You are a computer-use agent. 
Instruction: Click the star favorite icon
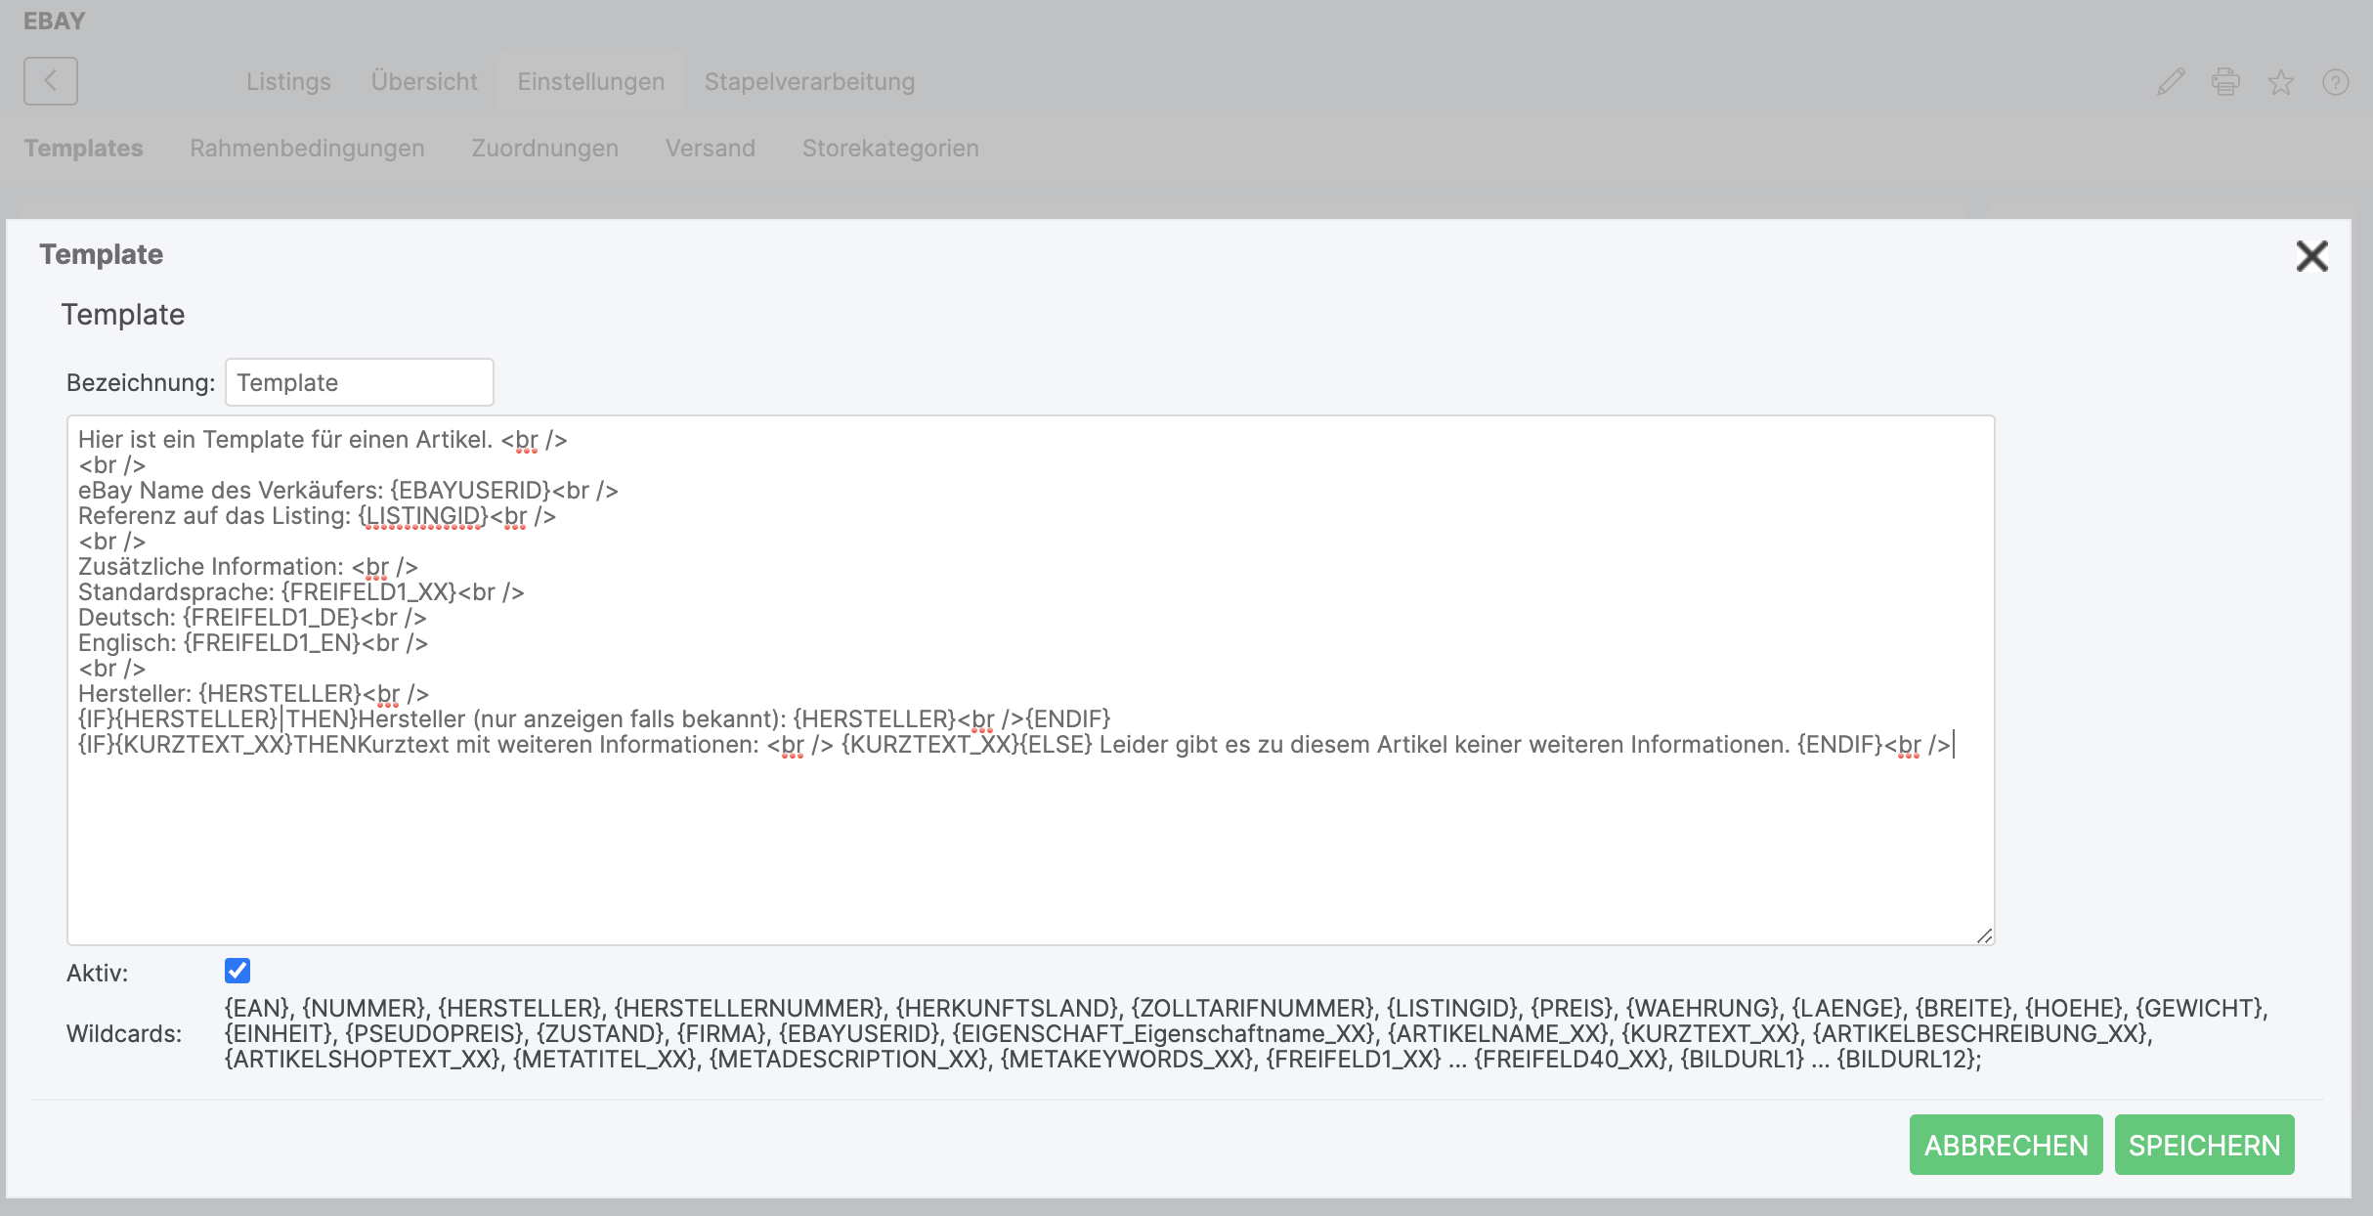(x=2280, y=82)
